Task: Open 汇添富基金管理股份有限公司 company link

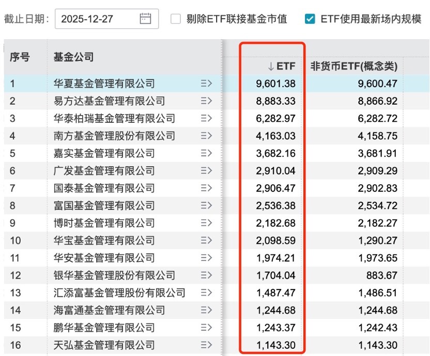Action: coord(119,293)
